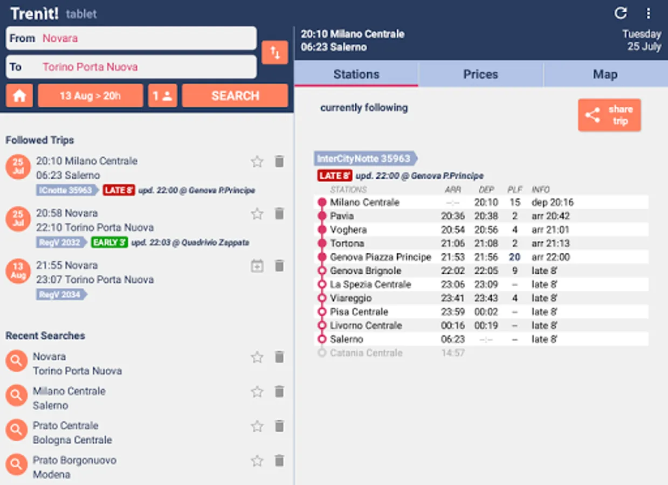The image size is (668, 485).
Task: Select the RegV 2032 train tag
Action: 61,242
